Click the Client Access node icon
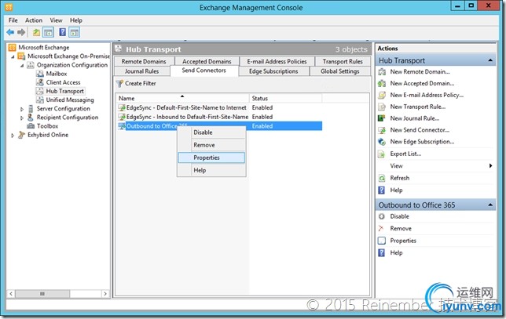 coord(40,82)
